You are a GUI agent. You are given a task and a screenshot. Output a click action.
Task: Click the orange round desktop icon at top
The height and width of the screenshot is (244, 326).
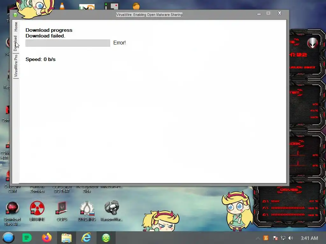pos(136,6)
